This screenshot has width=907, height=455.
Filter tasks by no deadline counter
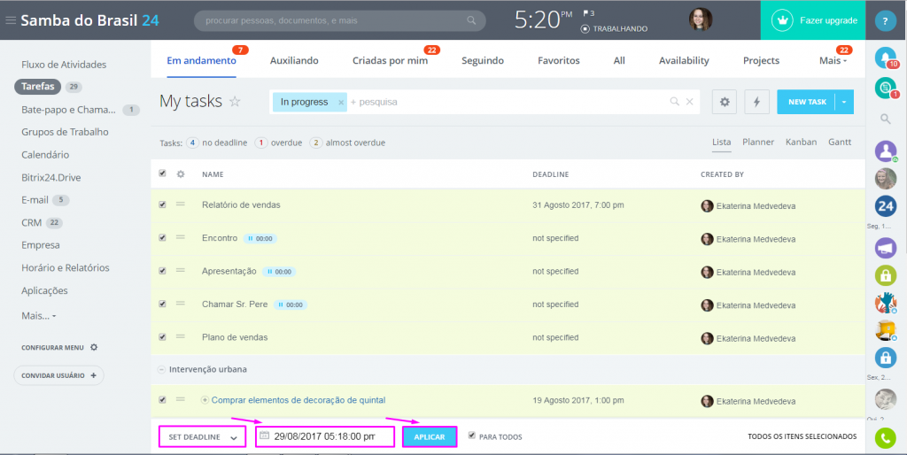click(x=217, y=143)
